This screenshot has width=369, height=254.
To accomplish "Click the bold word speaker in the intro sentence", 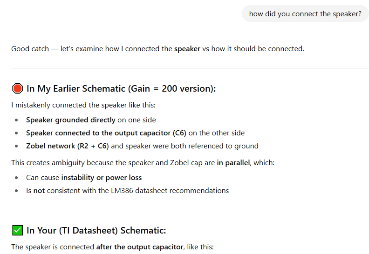I will point(187,49).
